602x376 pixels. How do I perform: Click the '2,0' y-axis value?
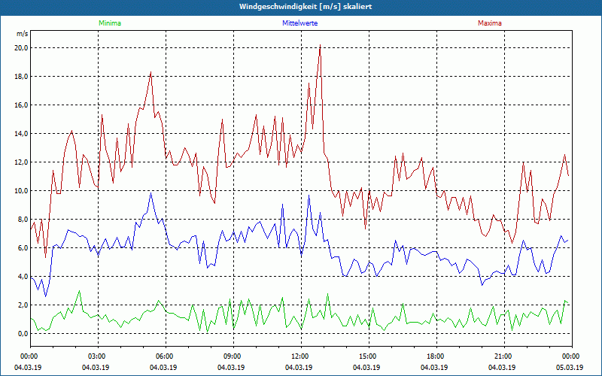pos(23,305)
